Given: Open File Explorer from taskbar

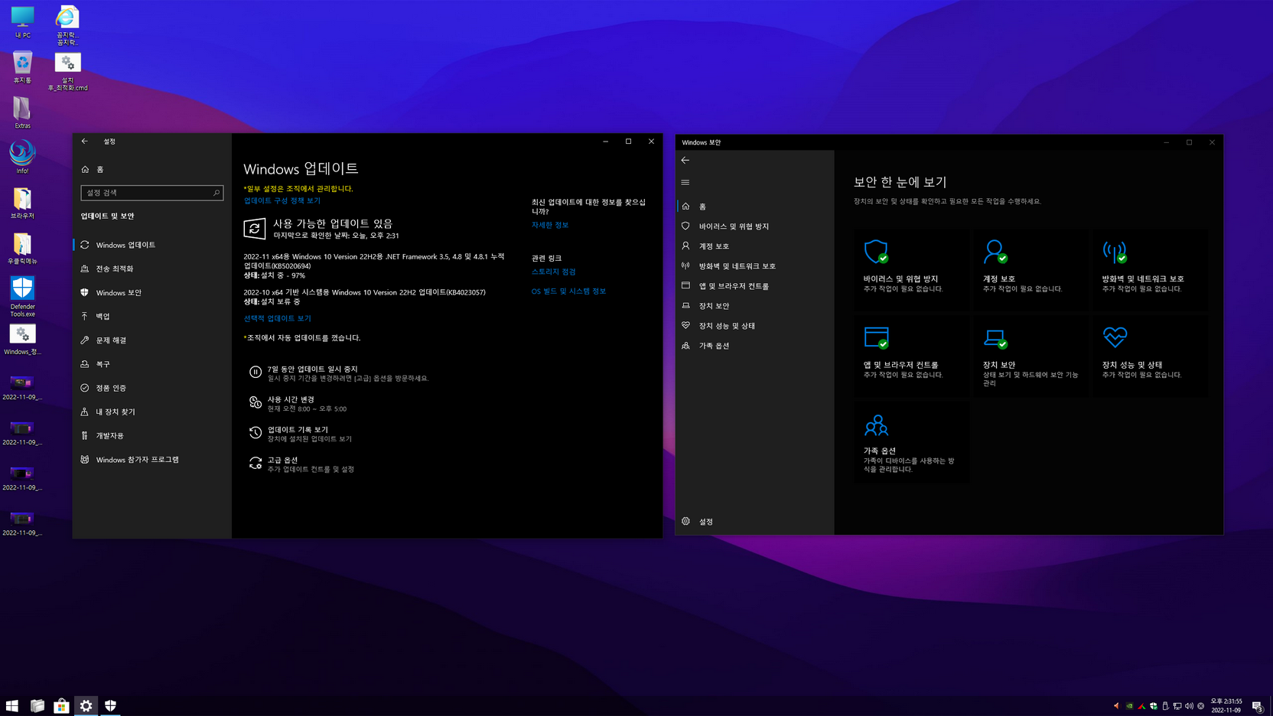Looking at the screenshot, I should click(x=37, y=705).
